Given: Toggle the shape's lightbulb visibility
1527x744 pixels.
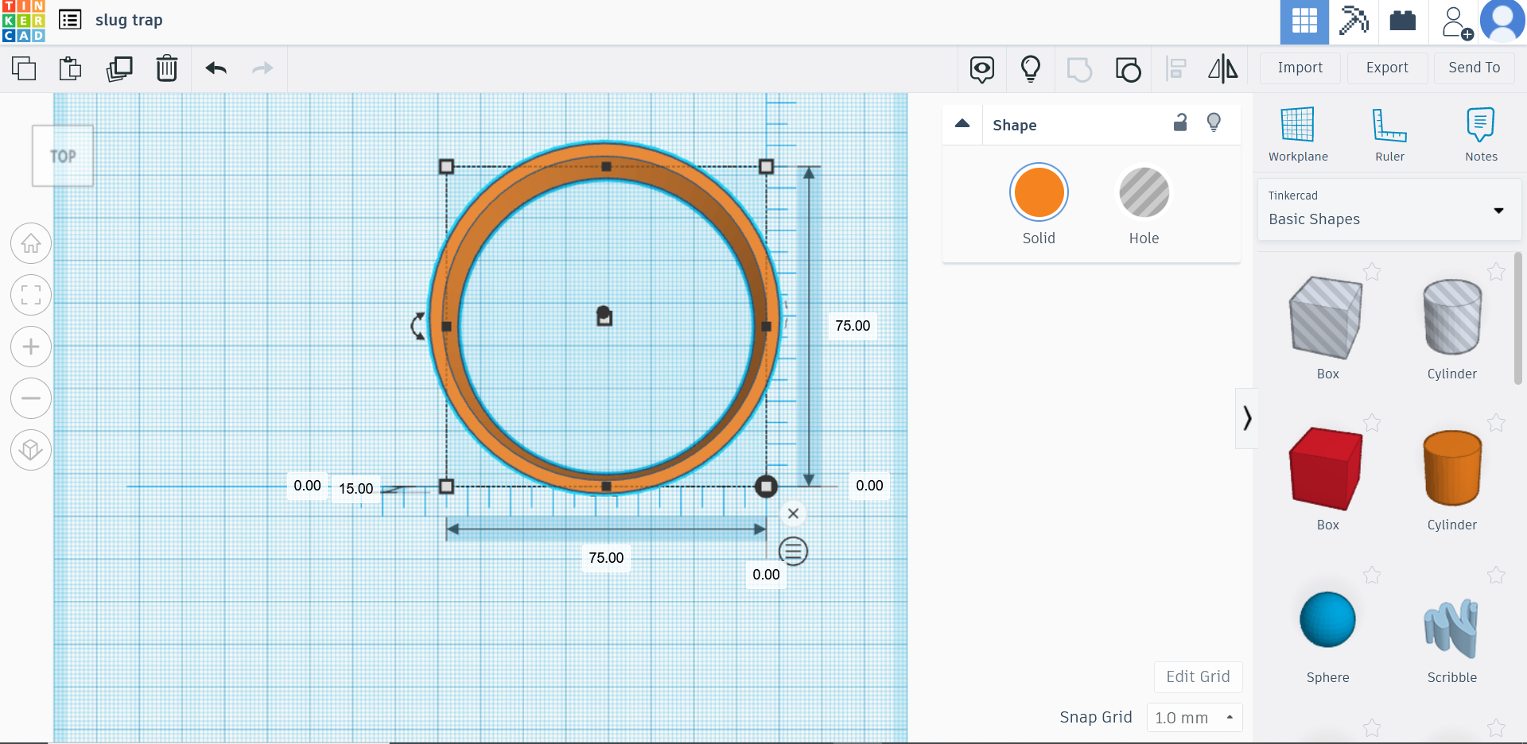Looking at the screenshot, I should (1214, 123).
